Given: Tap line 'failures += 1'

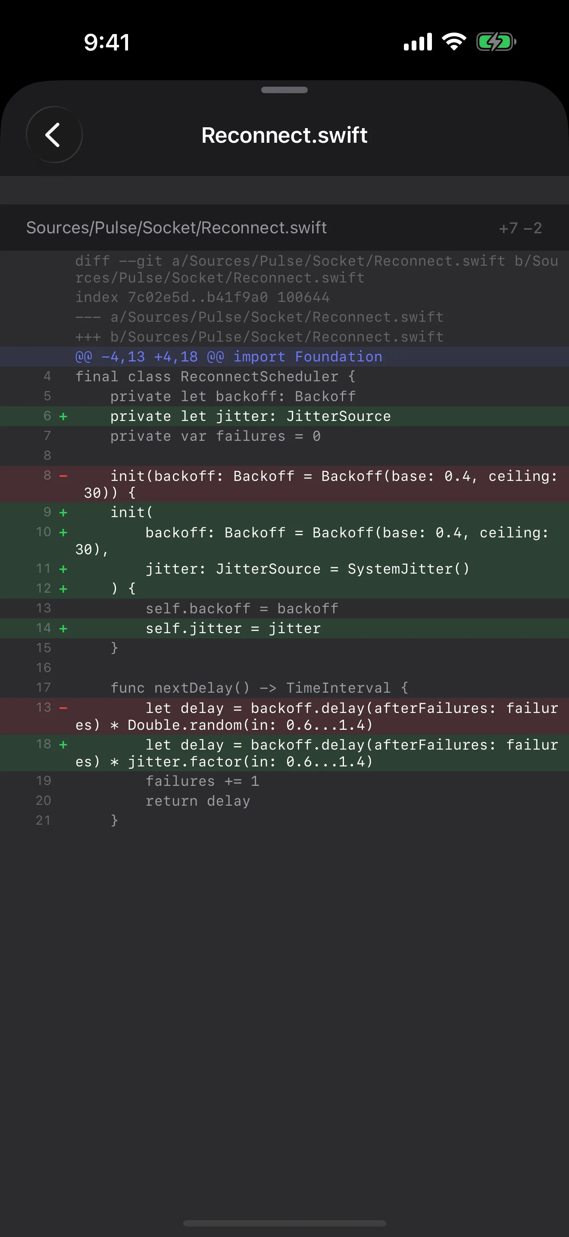Looking at the screenshot, I should click(284, 781).
